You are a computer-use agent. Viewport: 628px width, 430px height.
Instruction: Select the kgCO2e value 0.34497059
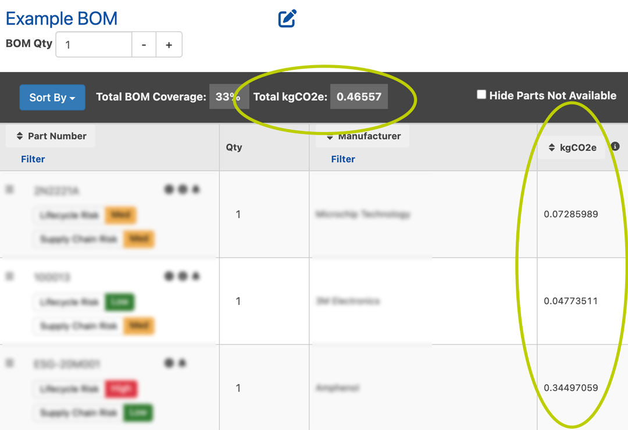(x=570, y=388)
